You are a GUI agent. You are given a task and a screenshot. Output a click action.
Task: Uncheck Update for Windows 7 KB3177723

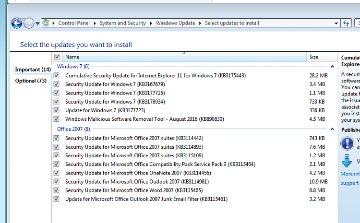point(57,110)
